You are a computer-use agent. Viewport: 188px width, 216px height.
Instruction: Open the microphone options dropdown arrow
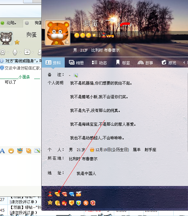coord(20,52)
